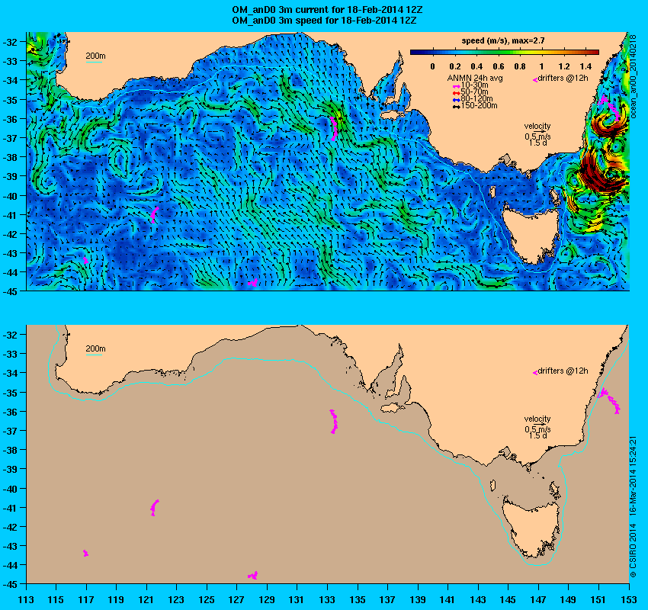
Task: Click longitude axis label '147'
Action: pyautogui.click(x=538, y=599)
